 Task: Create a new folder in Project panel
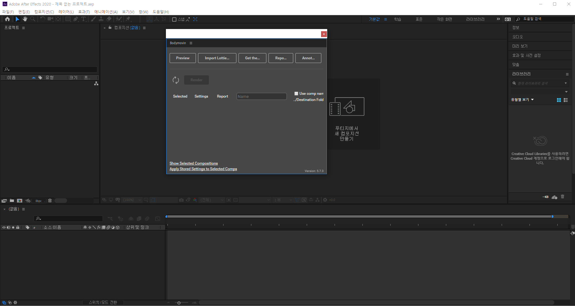[x=12, y=201]
